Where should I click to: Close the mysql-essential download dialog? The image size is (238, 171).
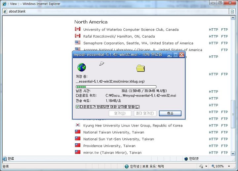click(181, 55)
